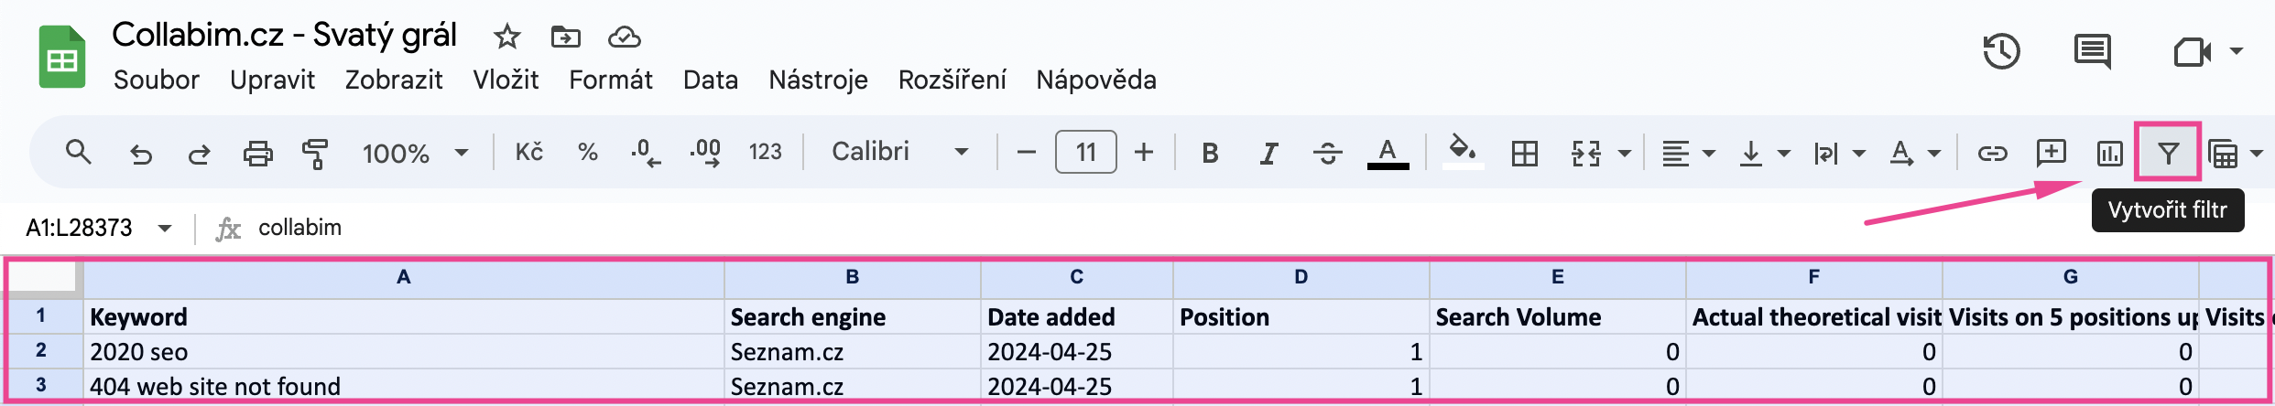Open the comments panel icon

2092,51
